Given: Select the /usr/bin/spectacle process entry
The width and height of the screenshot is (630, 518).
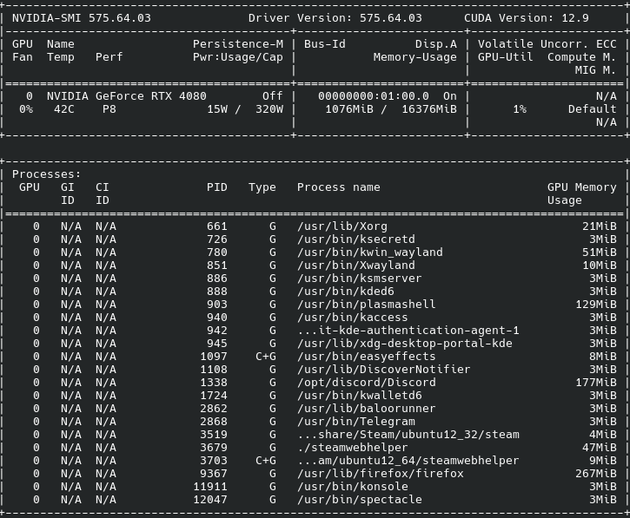Looking at the screenshot, I should pos(315,500).
